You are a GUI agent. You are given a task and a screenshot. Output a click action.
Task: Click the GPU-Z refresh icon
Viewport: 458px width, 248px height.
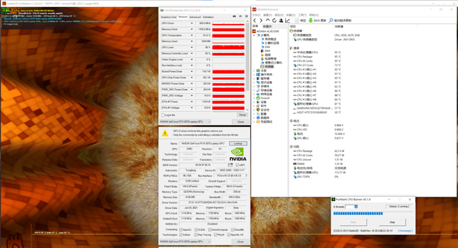tap(240, 17)
